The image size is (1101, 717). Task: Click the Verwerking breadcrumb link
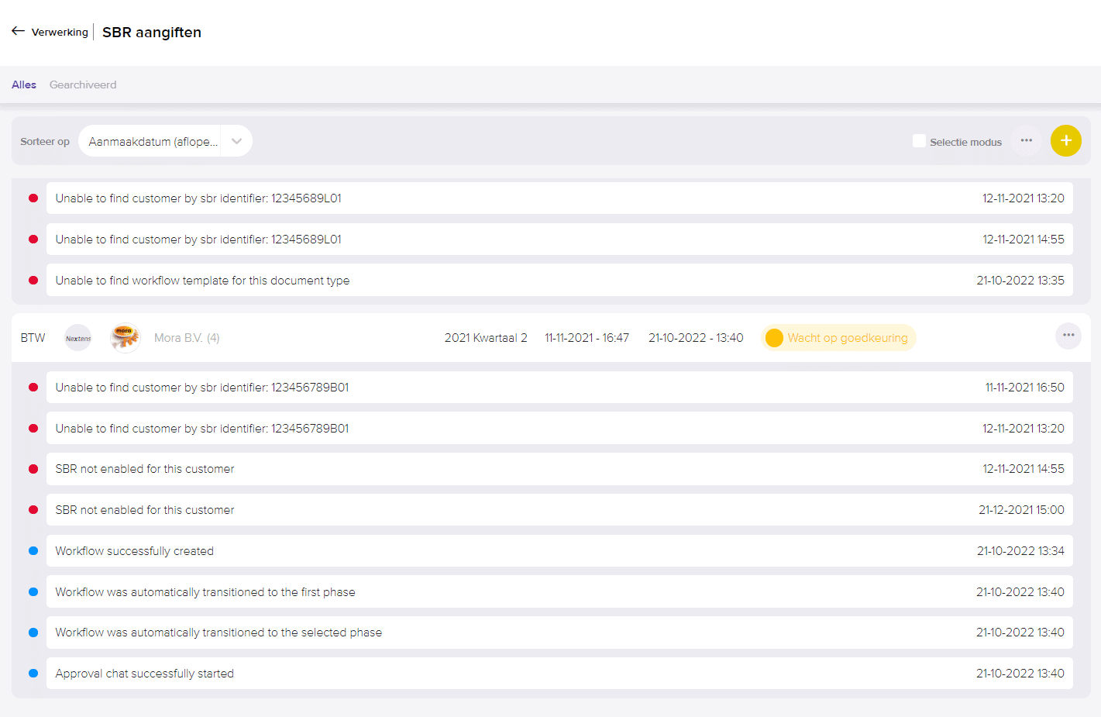(x=60, y=32)
